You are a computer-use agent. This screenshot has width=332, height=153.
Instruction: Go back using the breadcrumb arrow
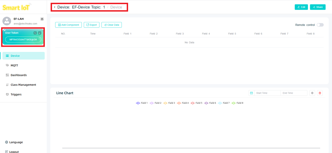(55, 7)
